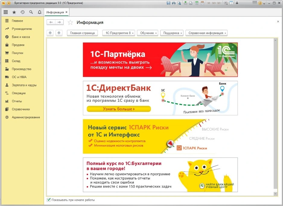
Task: Expand the 'Обучение' dropdown
Action: [149, 33]
